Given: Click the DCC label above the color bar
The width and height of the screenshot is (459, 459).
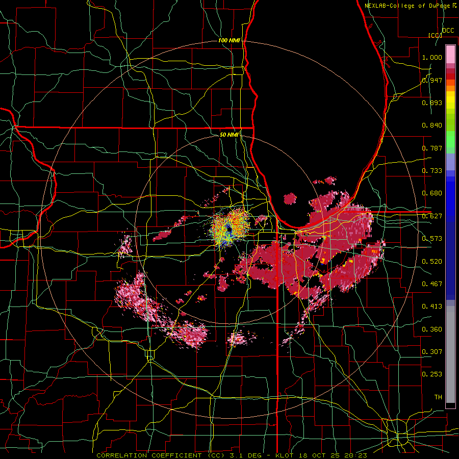Looking at the screenshot, I should [x=448, y=31].
